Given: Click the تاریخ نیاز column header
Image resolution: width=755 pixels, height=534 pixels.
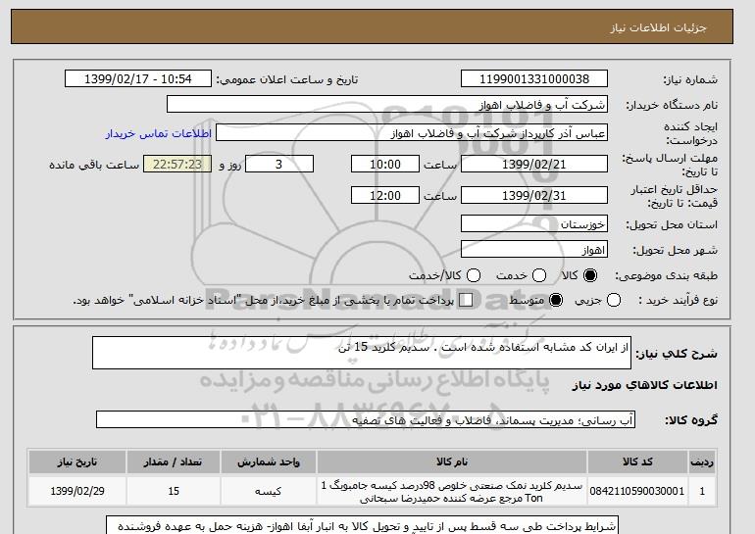Looking at the screenshot, I should click(x=77, y=461).
